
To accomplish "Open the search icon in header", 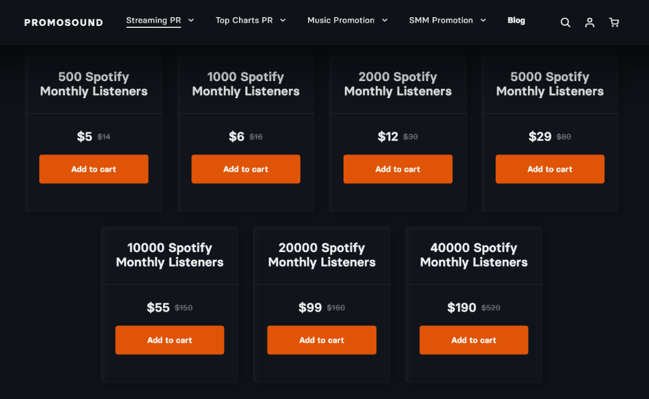I will 565,22.
